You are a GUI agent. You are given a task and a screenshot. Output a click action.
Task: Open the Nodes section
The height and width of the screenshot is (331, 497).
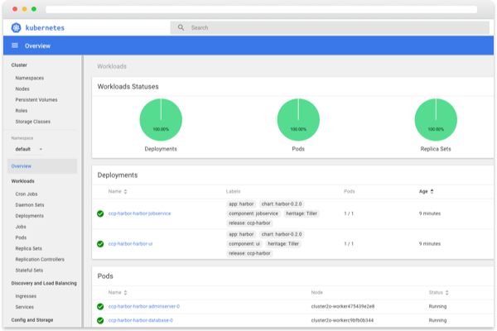pos(22,89)
